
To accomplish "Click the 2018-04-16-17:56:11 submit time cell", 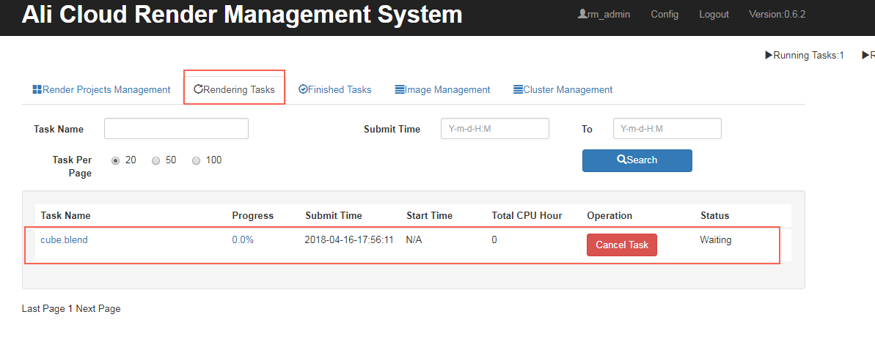I will click(x=349, y=240).
